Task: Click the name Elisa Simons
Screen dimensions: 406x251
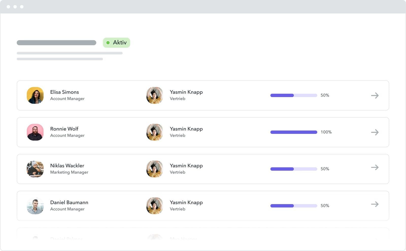Action: 64,92
